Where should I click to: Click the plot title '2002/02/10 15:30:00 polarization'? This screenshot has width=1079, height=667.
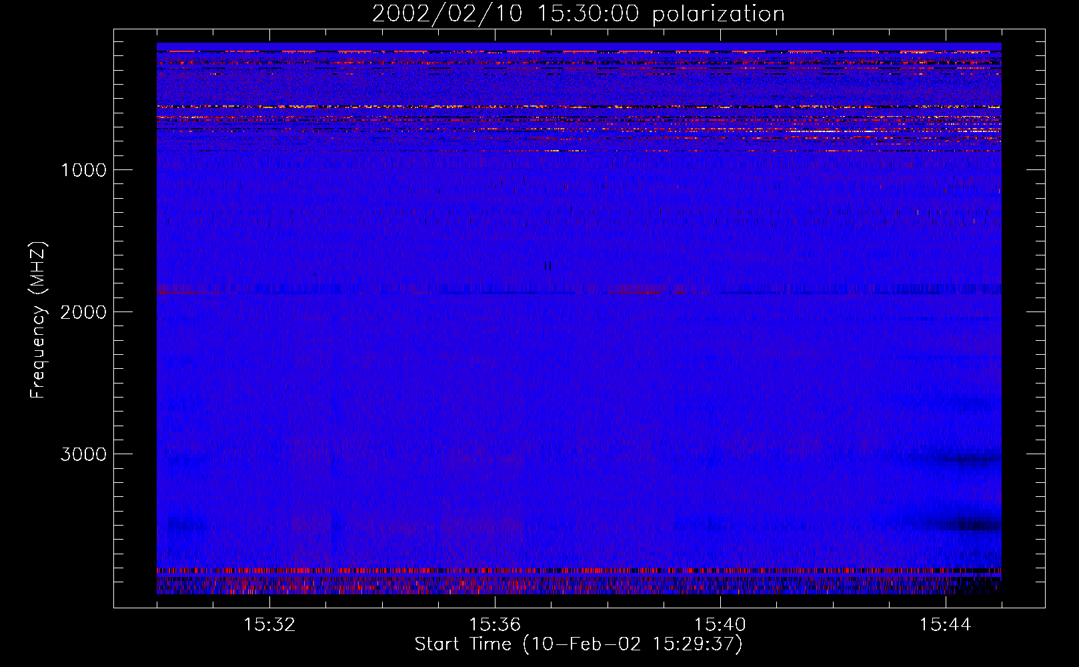(578, 14)
